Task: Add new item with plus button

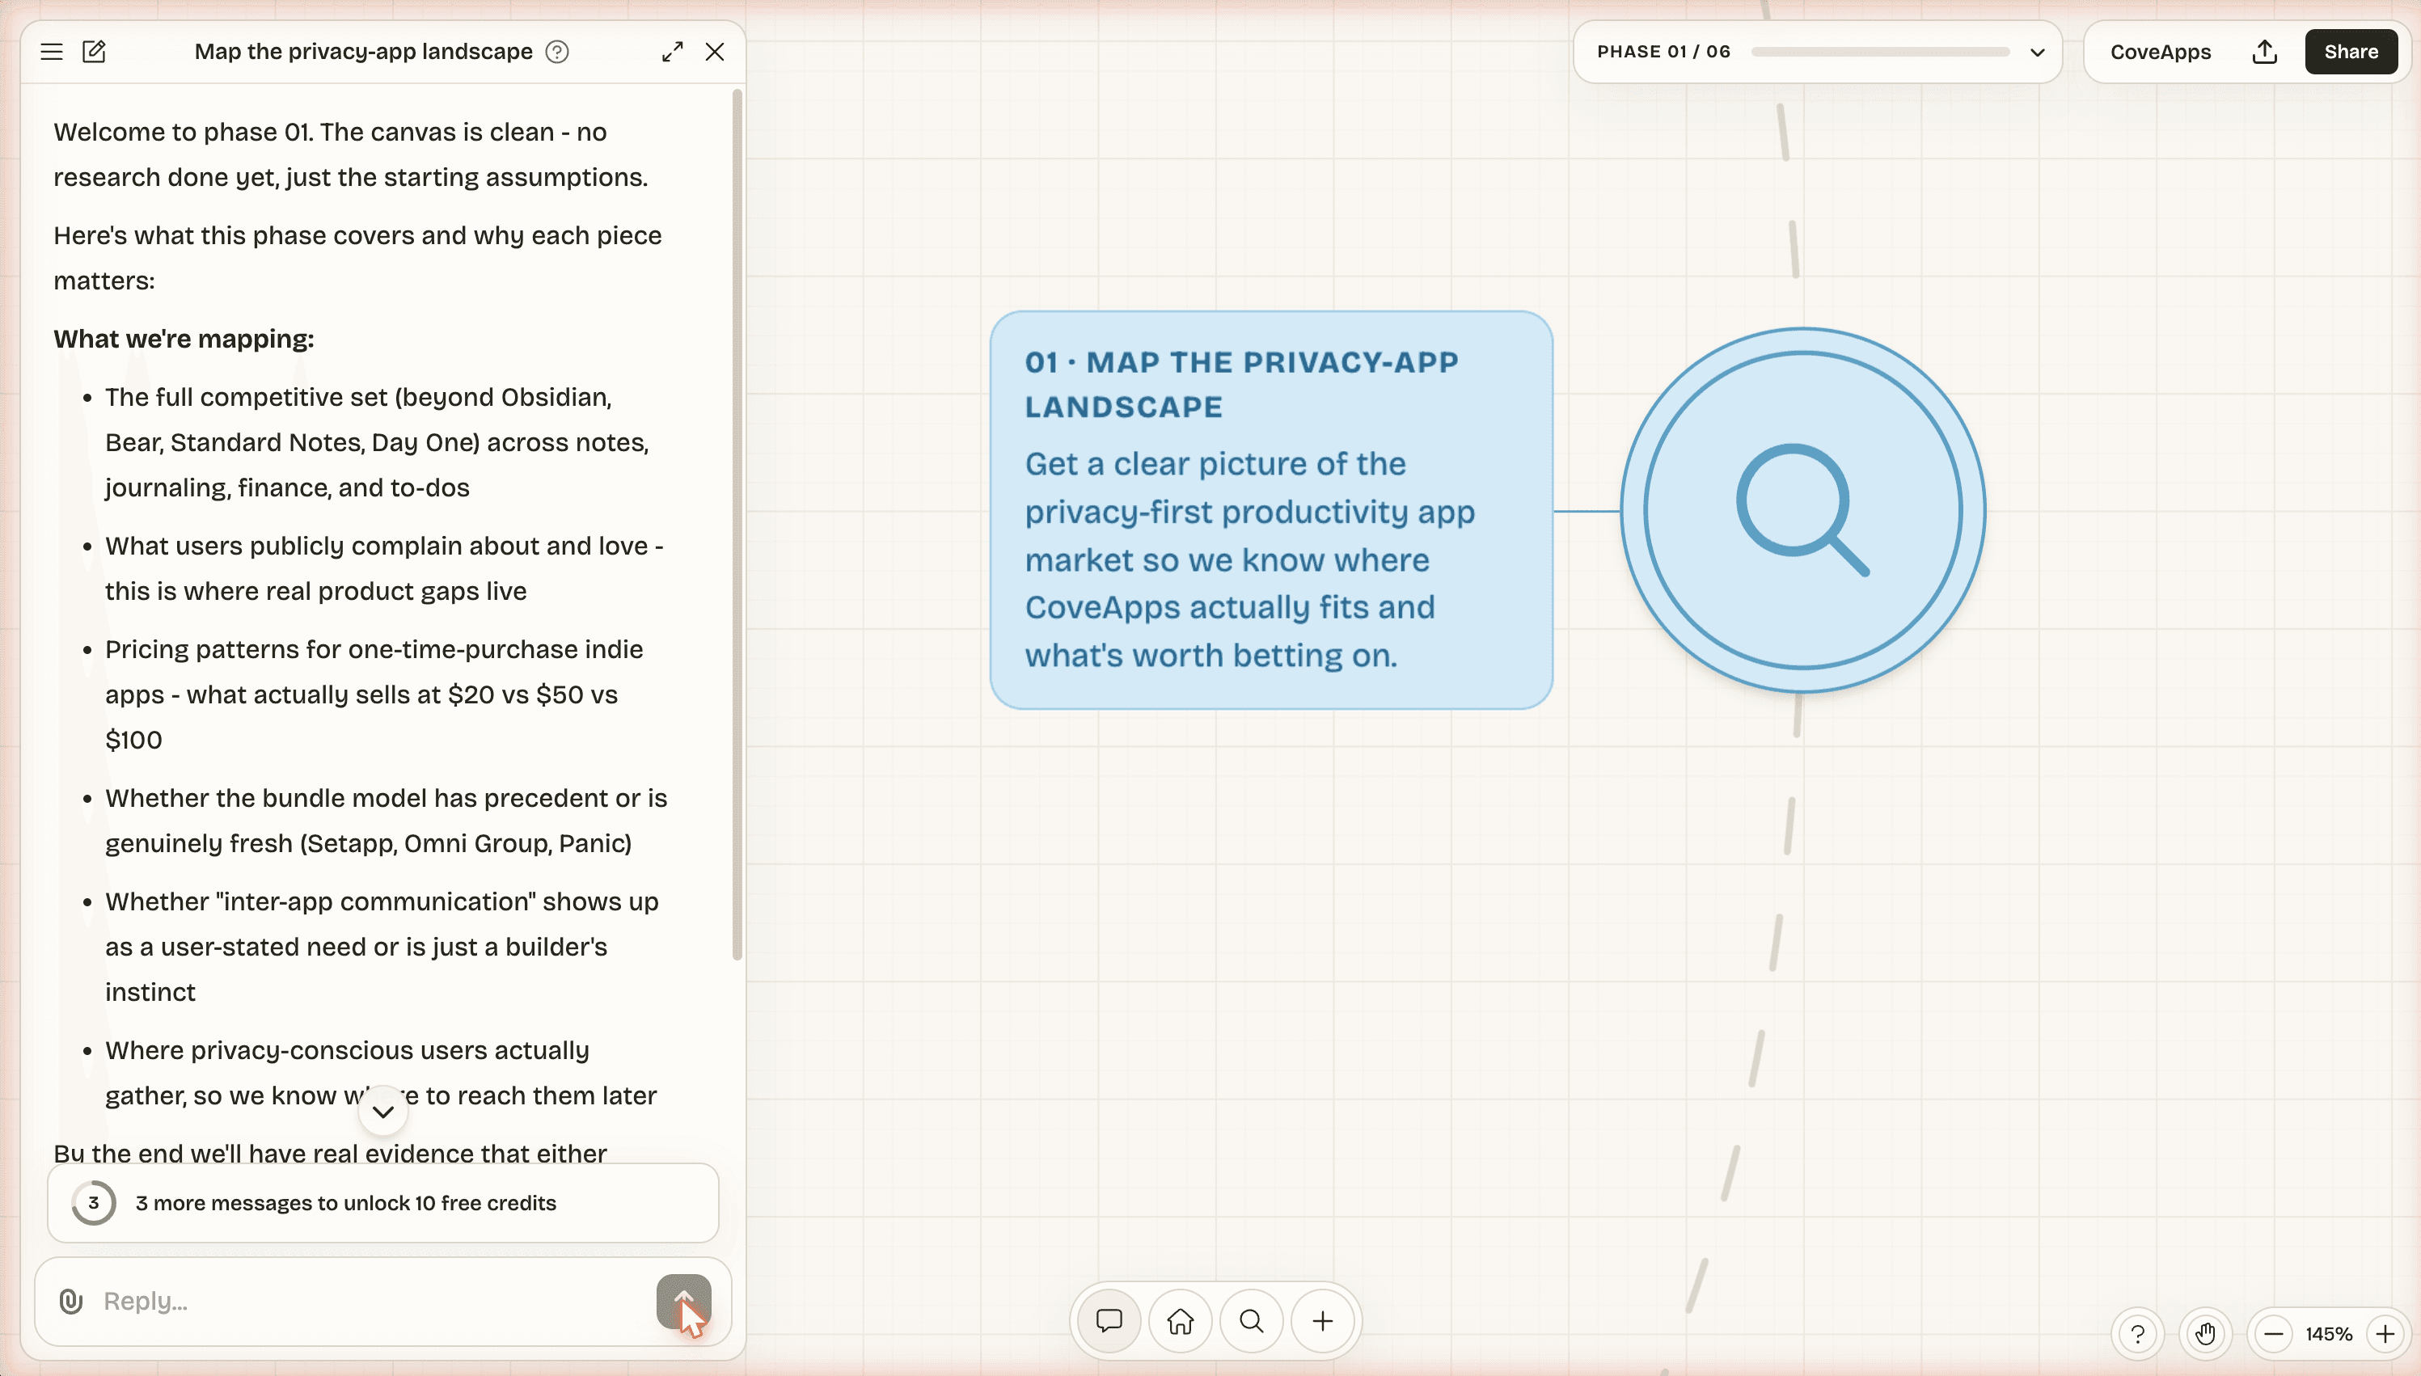Action: pyautogui.click(x=1323, y=1321)
